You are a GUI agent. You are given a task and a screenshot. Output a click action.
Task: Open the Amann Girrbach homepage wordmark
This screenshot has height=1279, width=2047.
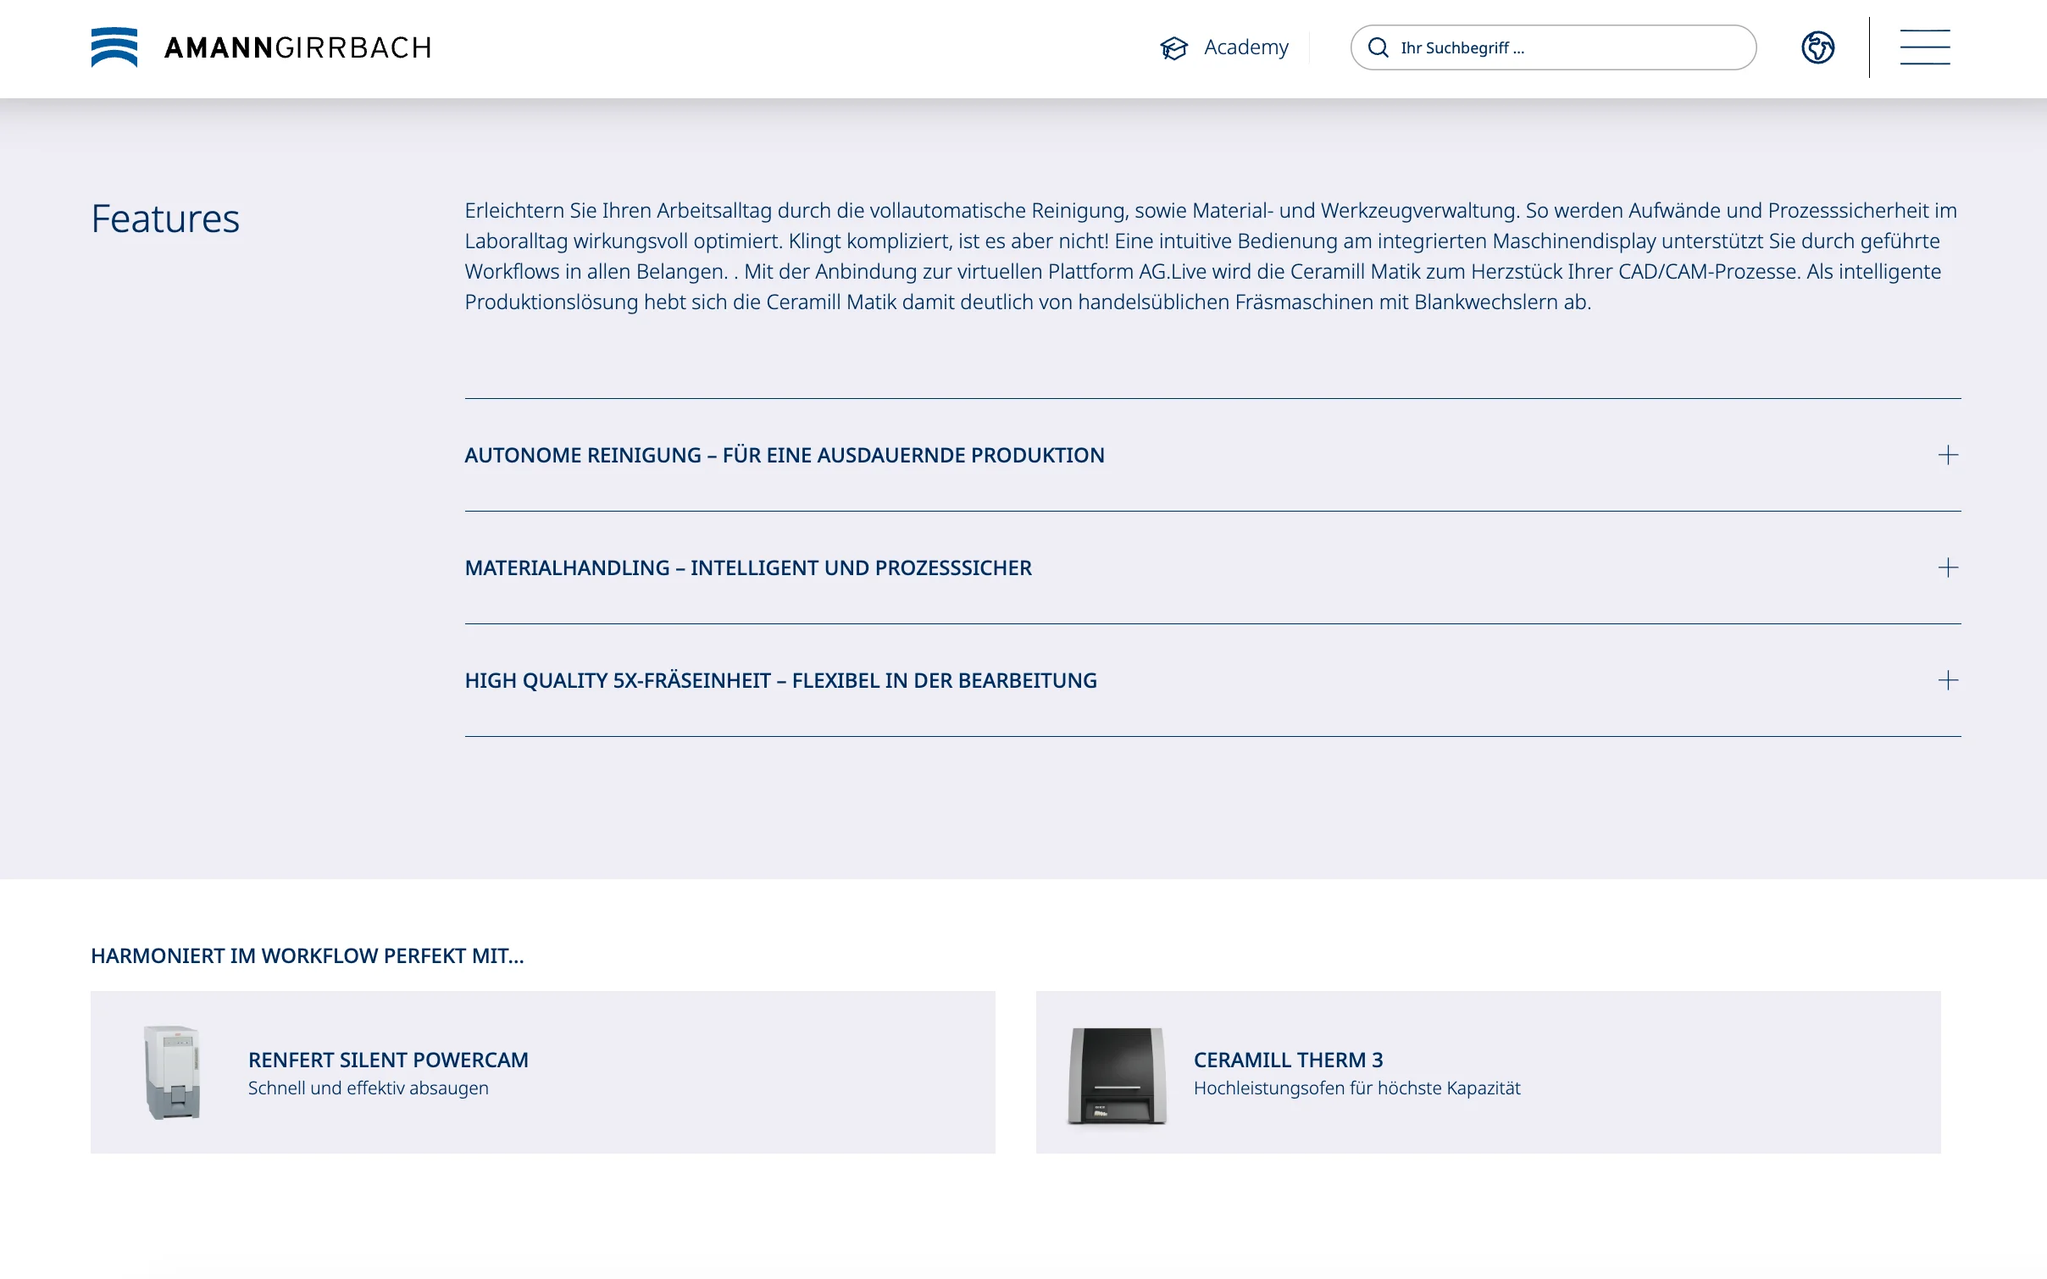click(x=298, y=48)
